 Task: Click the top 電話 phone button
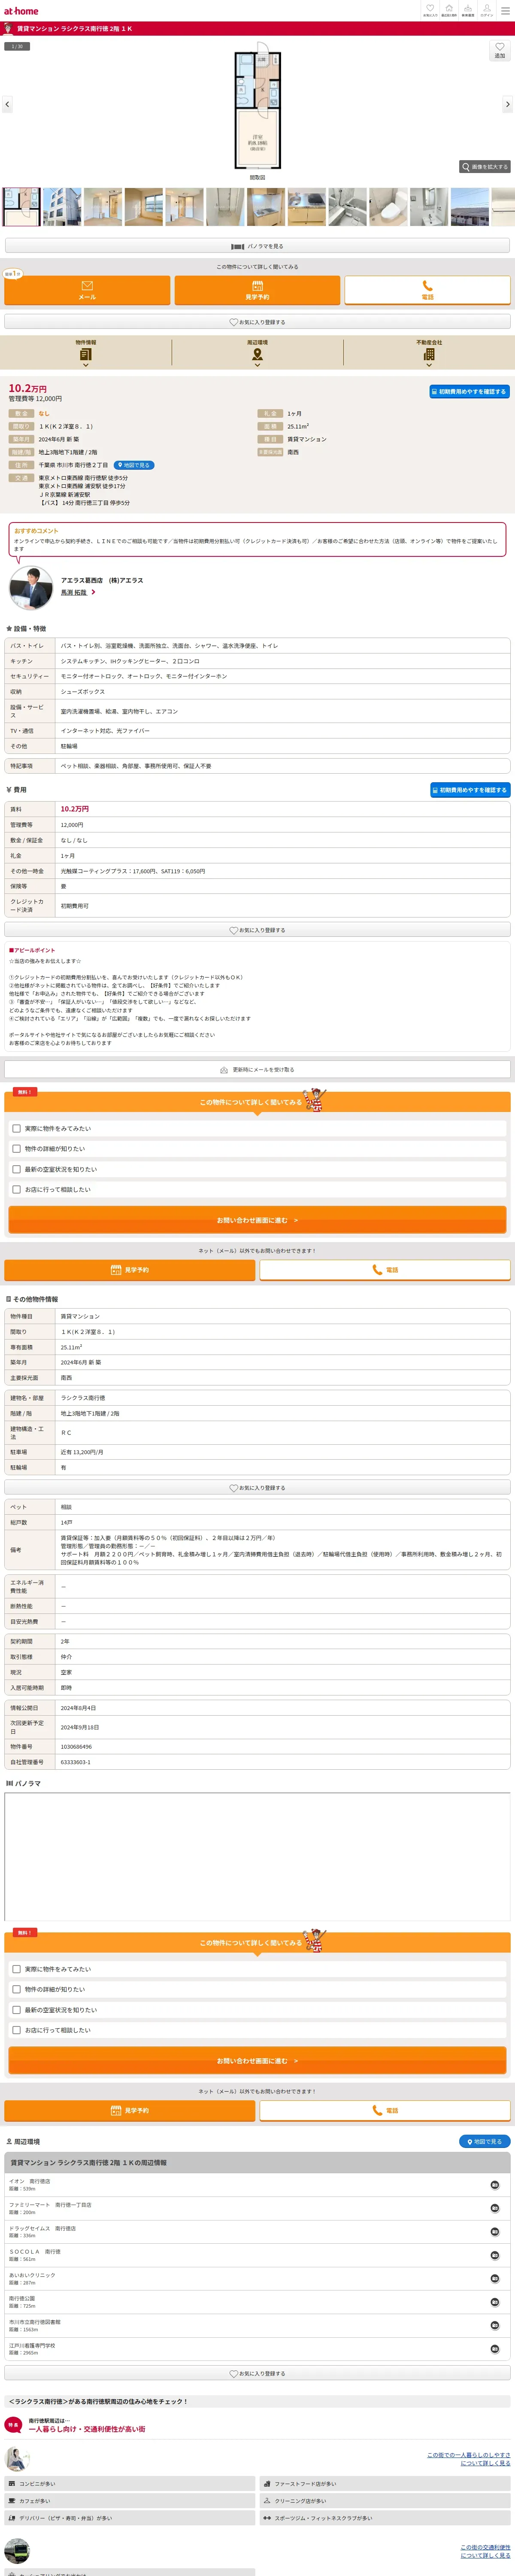(x=428, y=290)
